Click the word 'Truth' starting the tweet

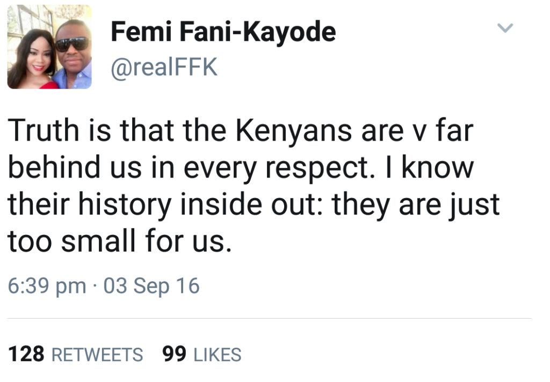[43, 131]
